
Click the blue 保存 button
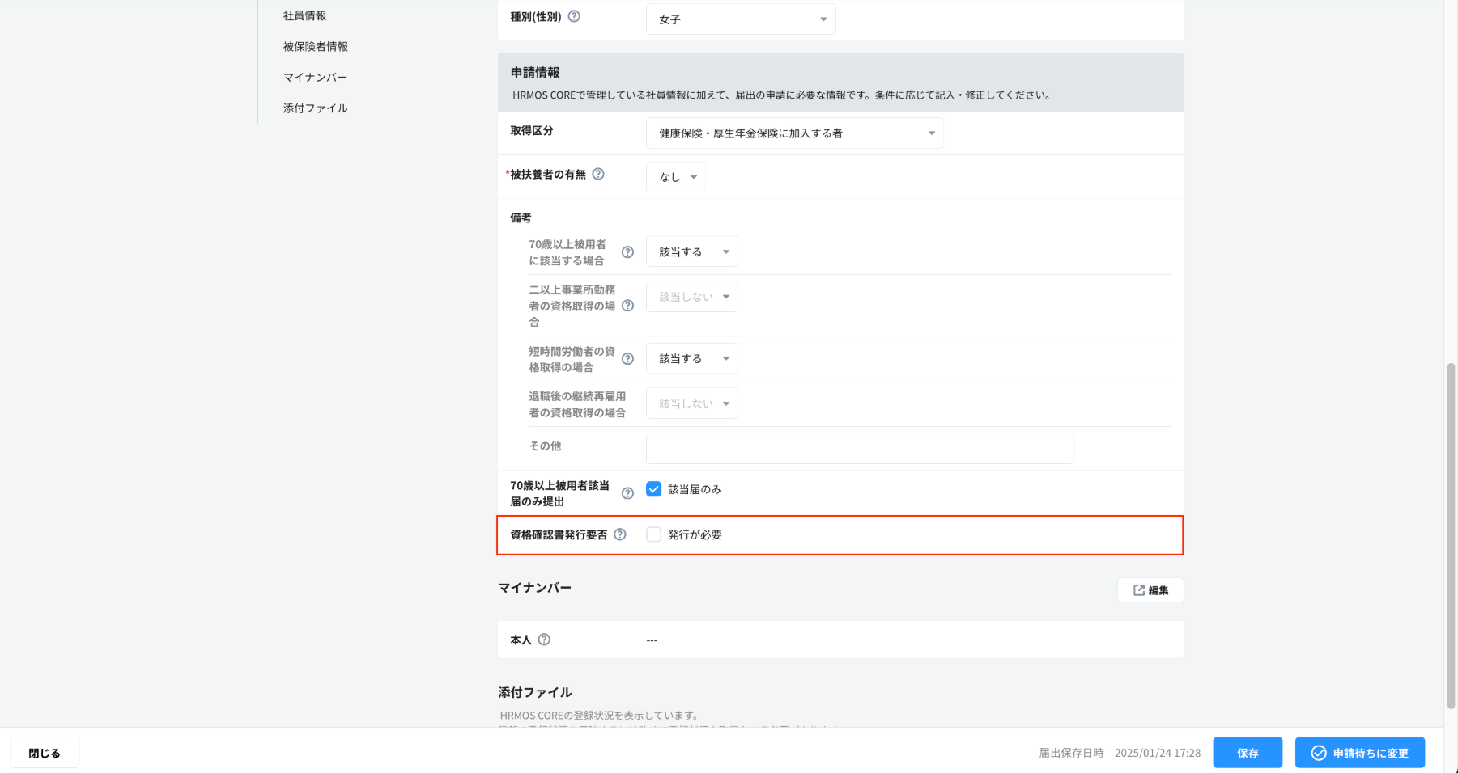(x=1247, y=753)
